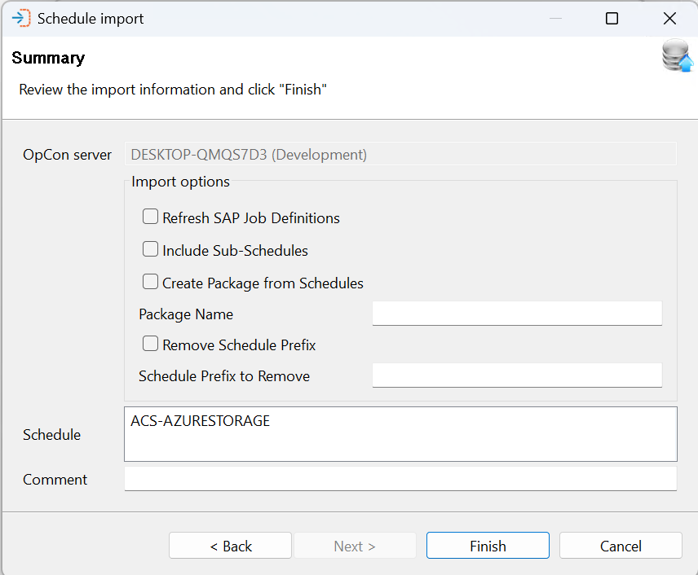Click into the Comment text field
The height and width of the screenshot is (575, 698).
pyautogui.click(x=400, y=479)
